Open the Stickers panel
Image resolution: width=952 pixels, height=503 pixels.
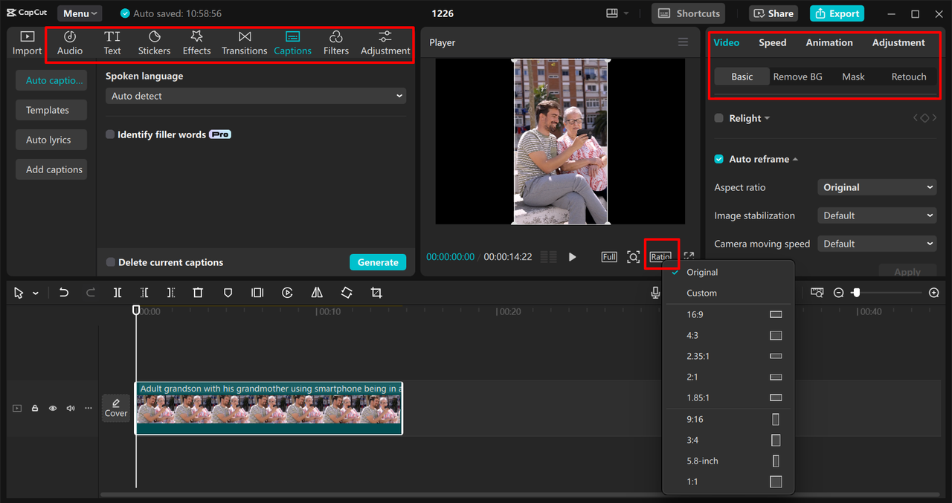tap(154, 43)
